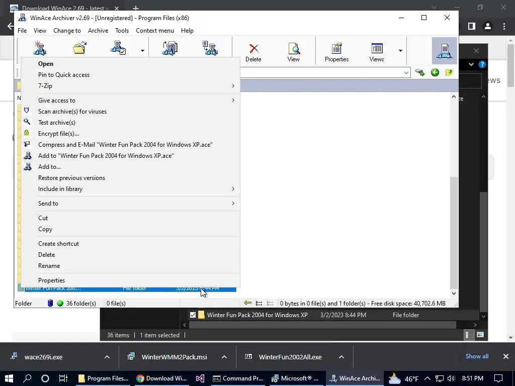515x386 pixels.
Task: Open the WinterFun2002All.exe download options chevron
Action: tap(341, 357)
